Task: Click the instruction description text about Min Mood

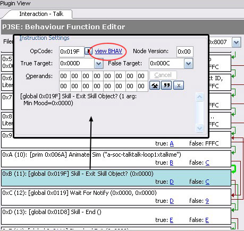Action: (x=79, y=100)
